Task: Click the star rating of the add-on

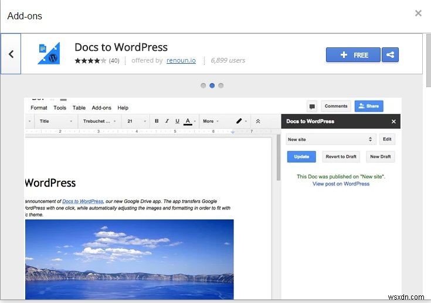Action: [x=90, y=61]
